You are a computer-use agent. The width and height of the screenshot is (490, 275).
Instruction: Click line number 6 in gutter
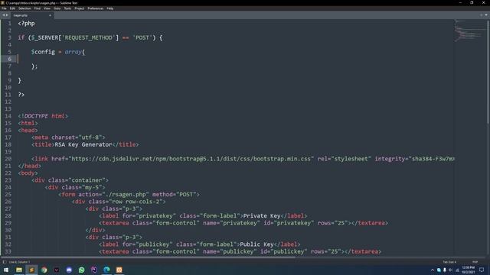click(10, 59)
